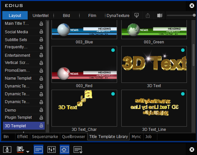The height and width of the screenshot is (155, 197).
Task: Open the audio mixer icon
Action: [x=52, y=149]
